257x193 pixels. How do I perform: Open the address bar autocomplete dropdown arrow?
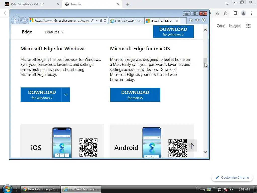[x=97, y=21]
